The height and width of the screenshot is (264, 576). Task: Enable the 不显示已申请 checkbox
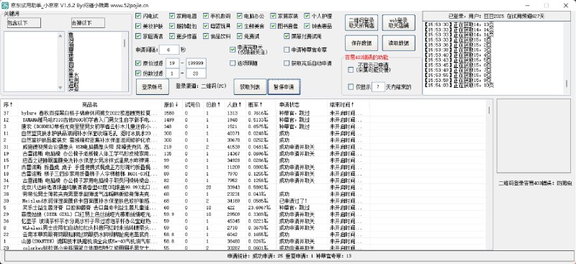pyautogui.click(x=351, y=69)
